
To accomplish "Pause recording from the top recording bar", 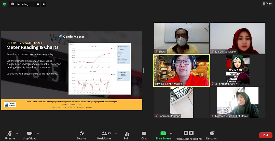I will 38,4.
